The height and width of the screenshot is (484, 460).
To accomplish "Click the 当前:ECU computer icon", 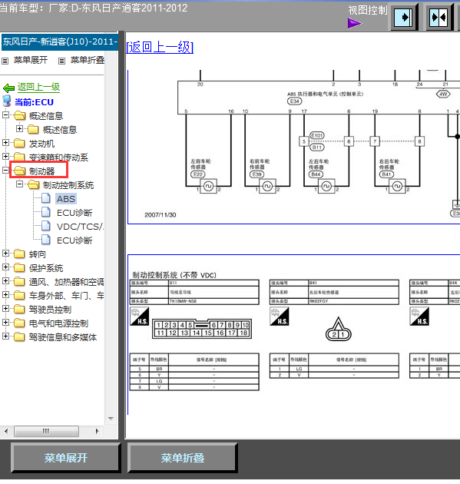I will (7, 101).
